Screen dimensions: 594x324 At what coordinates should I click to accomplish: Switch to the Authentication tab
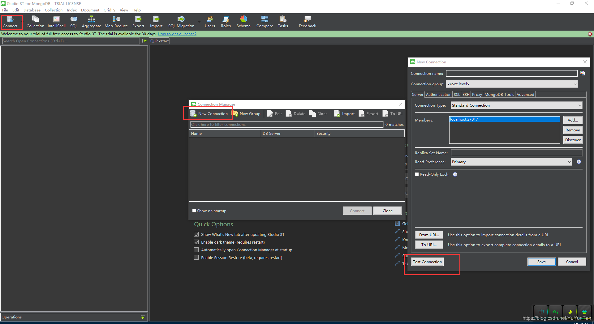click(x=438, y=95)
